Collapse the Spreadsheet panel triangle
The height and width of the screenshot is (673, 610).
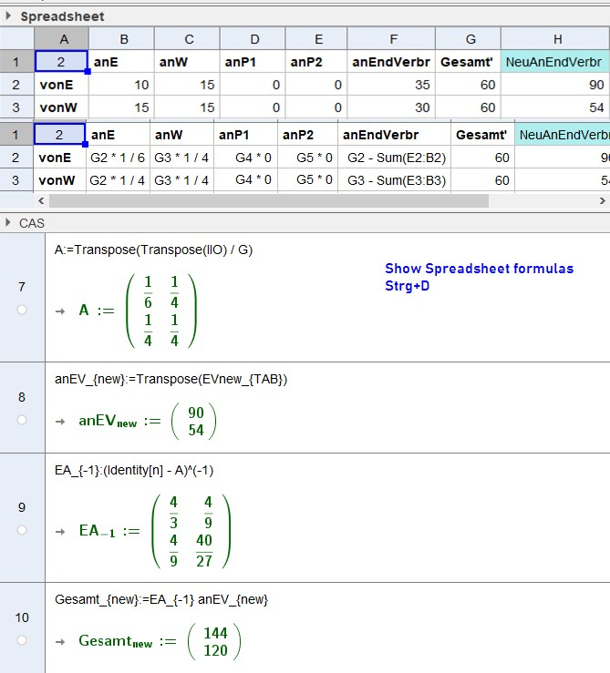(7, 16)
